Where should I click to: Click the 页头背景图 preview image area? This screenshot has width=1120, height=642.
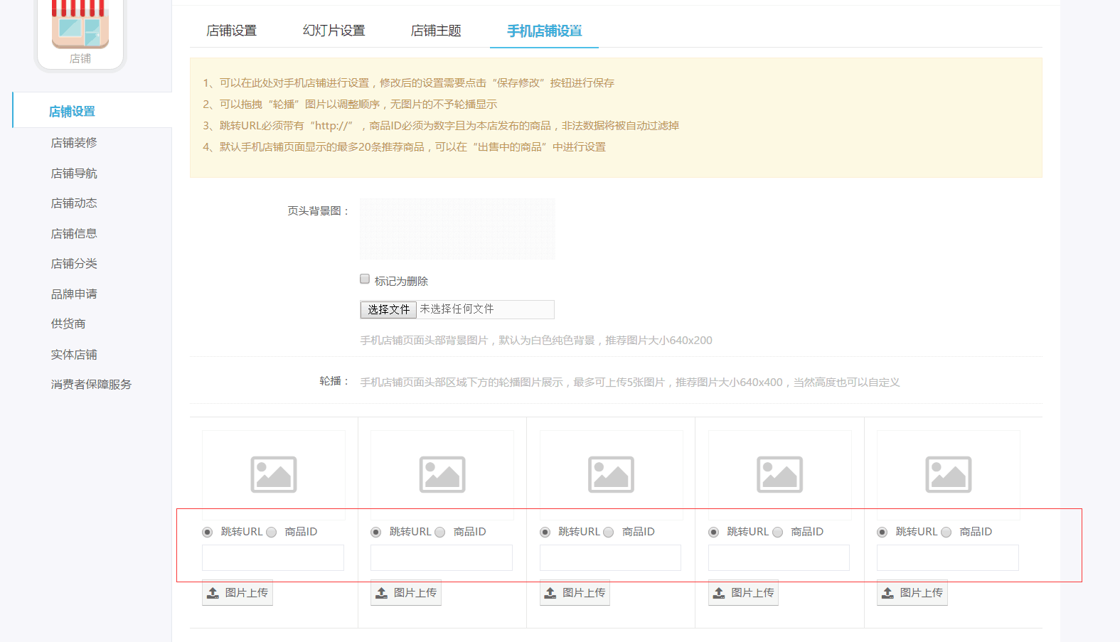click(x=457, y=228)
